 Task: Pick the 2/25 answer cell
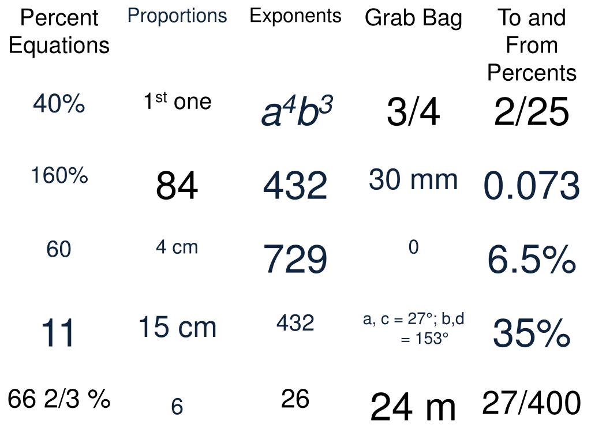[532, 111]
